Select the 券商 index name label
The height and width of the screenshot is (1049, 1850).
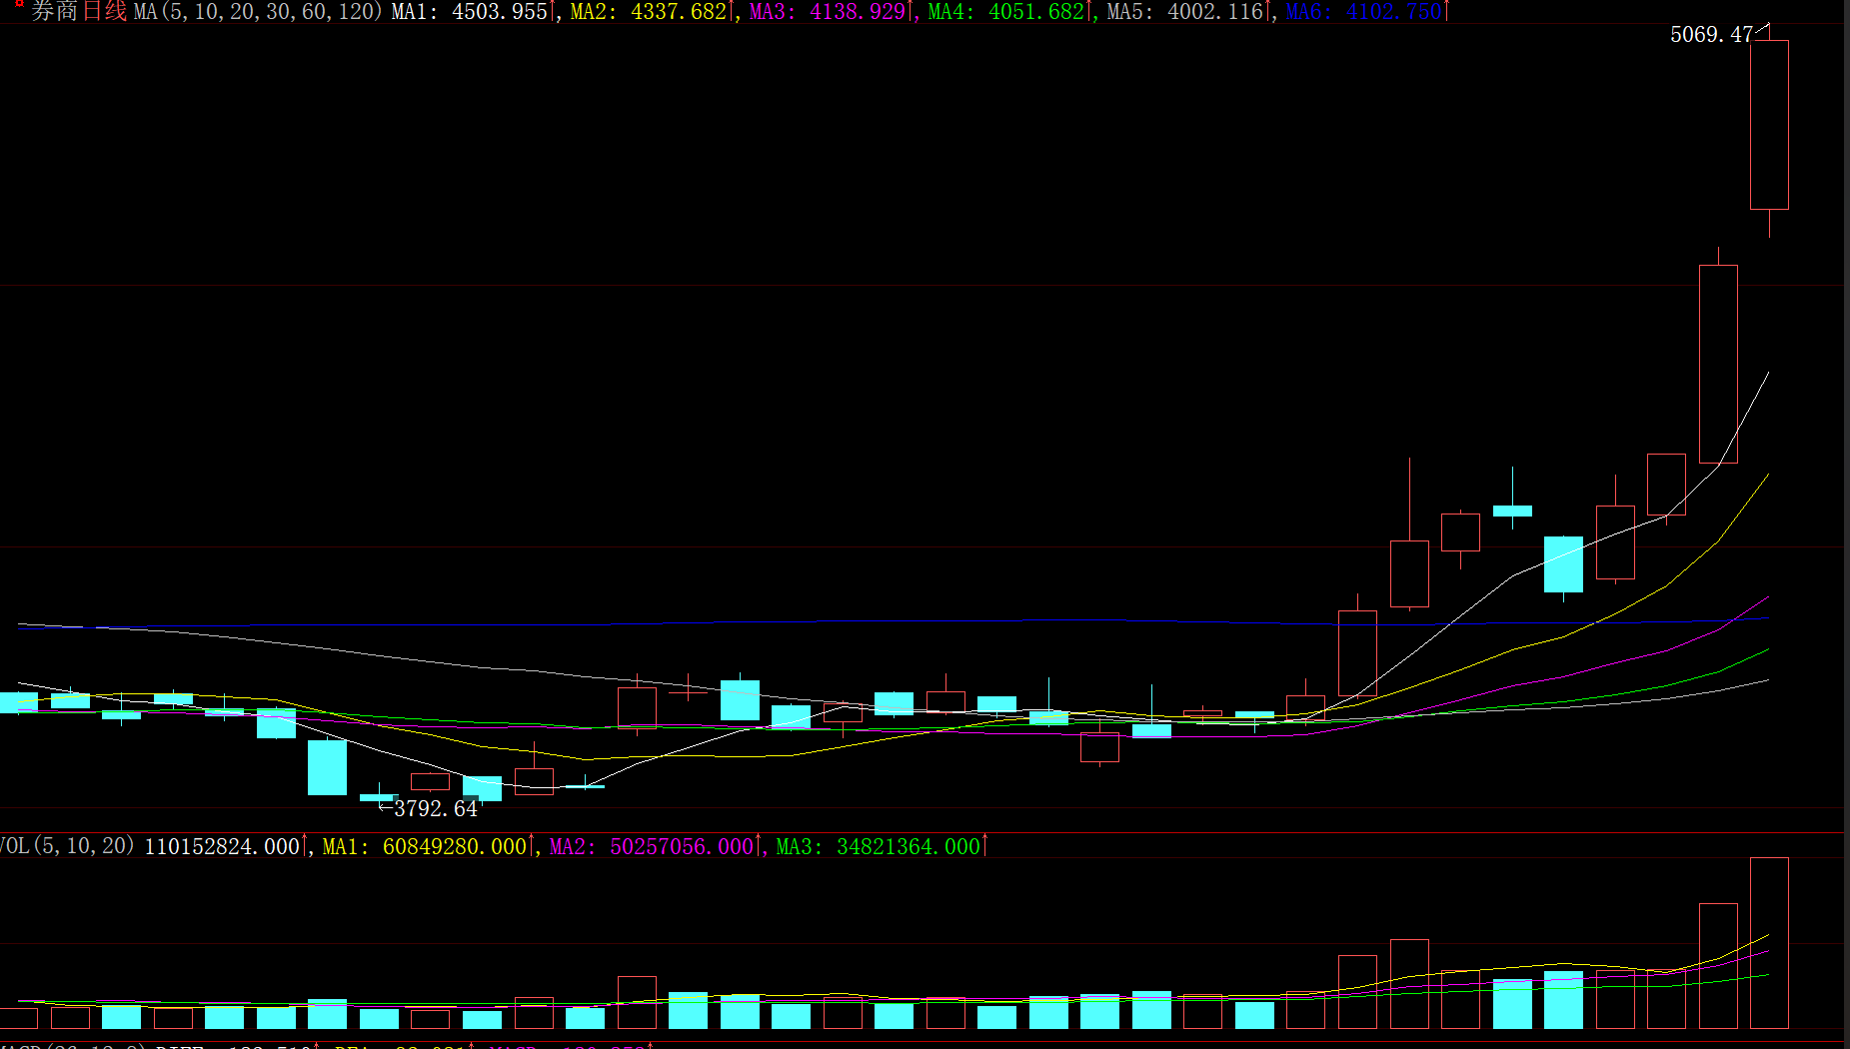pos(54,12)
